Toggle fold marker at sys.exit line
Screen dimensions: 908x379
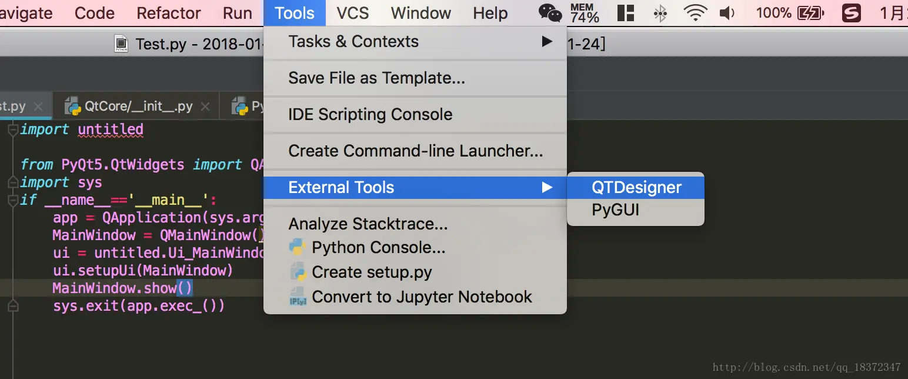(13, 306)
